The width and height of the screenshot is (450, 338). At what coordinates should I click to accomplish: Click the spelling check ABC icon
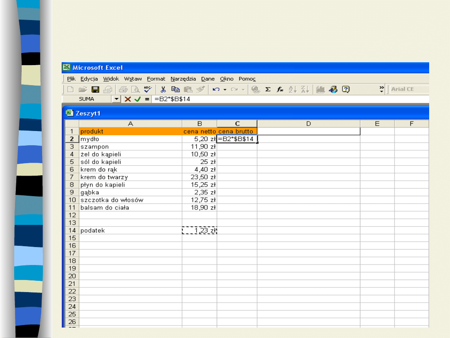point(148,89)
